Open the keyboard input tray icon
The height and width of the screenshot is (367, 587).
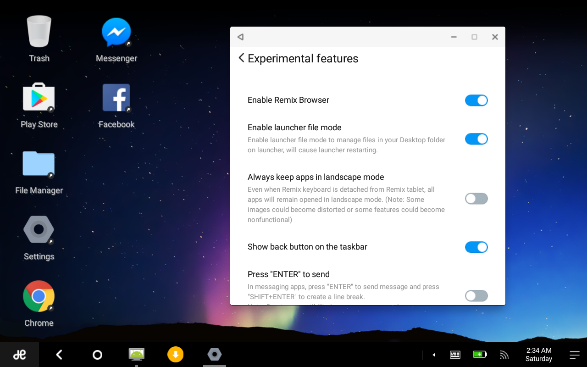click(x=455, y=355)
